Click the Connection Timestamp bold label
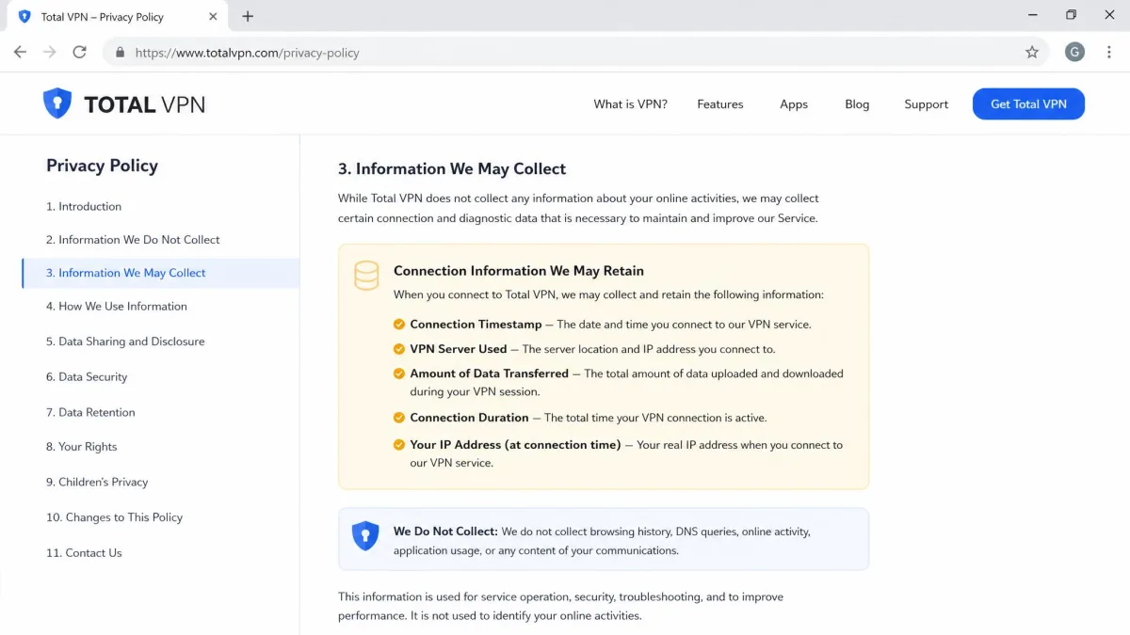The image size is (1130, 635). 476,325
